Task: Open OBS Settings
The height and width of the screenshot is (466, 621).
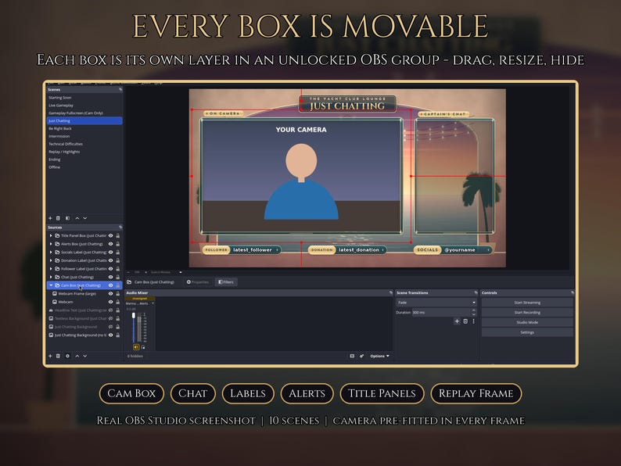Action: [527, 332]
